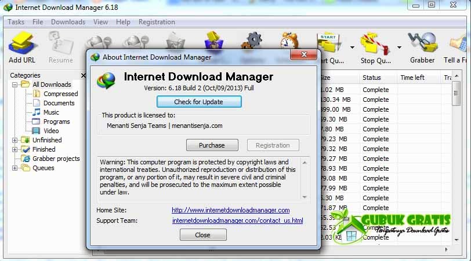Click the warning text scroll-up arrow
The height and width of the screenshot is (261, 471).
tap(305, 163)
